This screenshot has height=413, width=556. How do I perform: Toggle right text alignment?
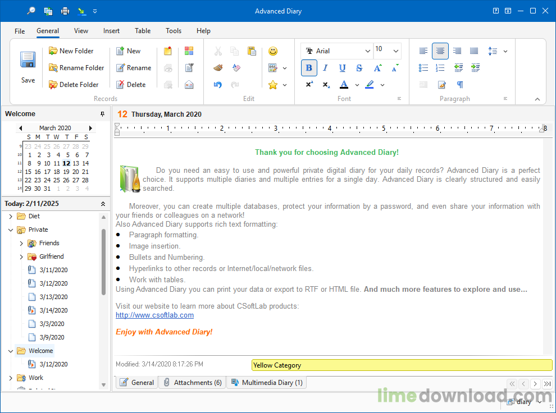click(457, 51)
